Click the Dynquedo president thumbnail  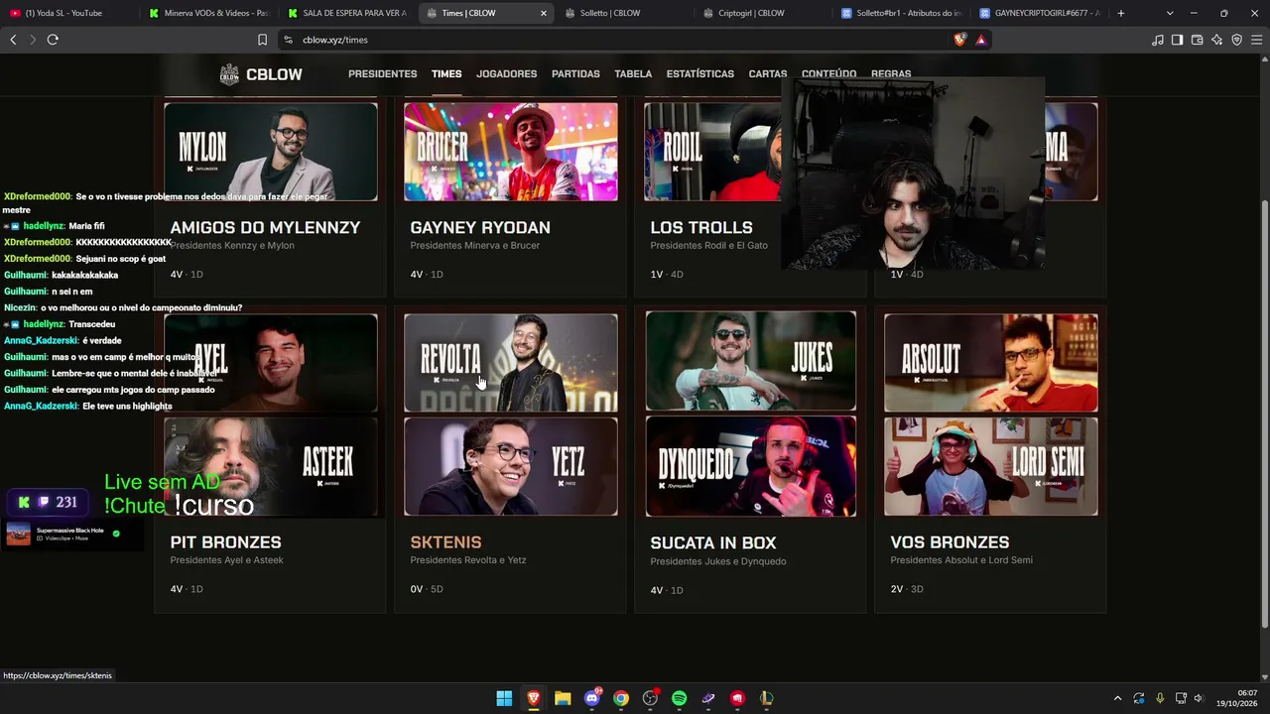[x=751, y=466]
